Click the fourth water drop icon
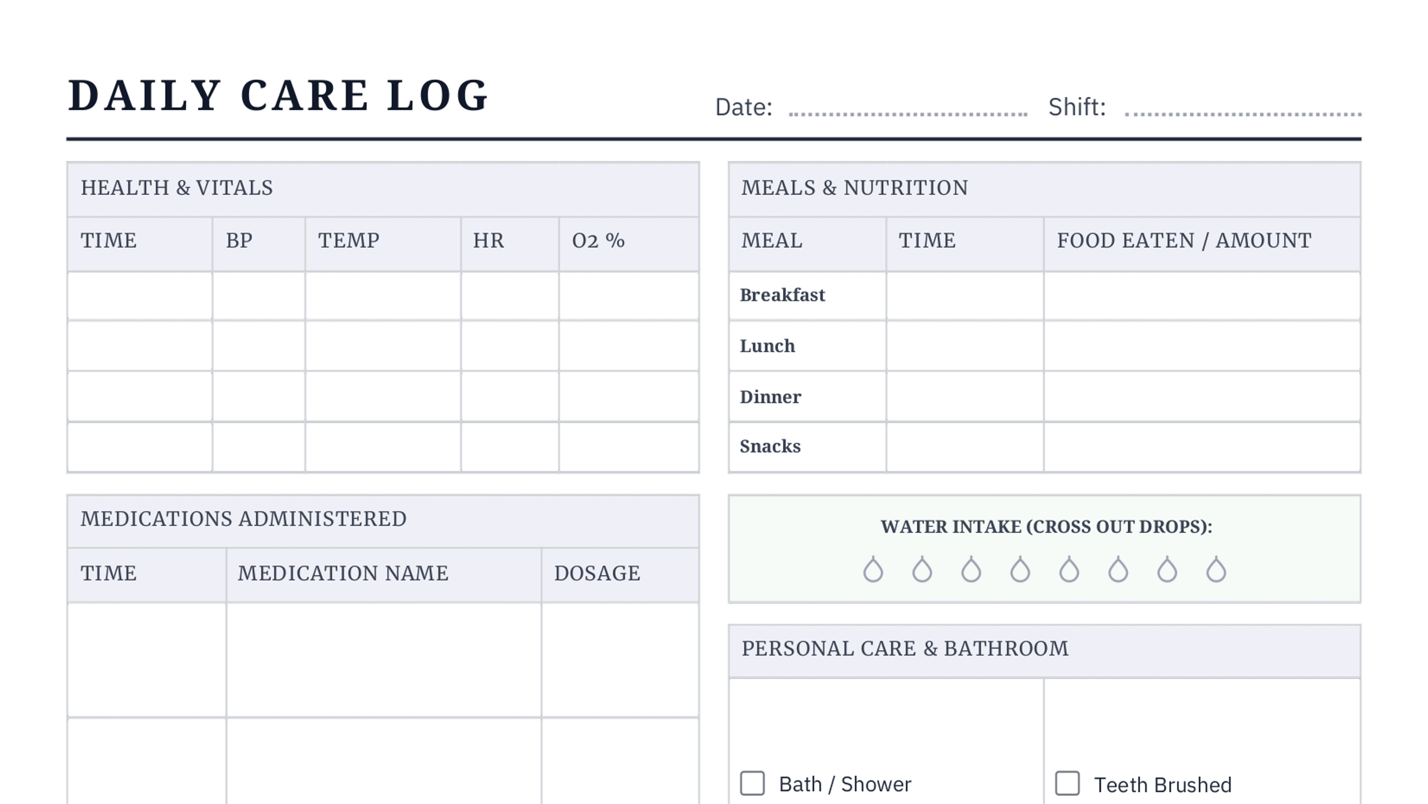 pos(1020,569)
